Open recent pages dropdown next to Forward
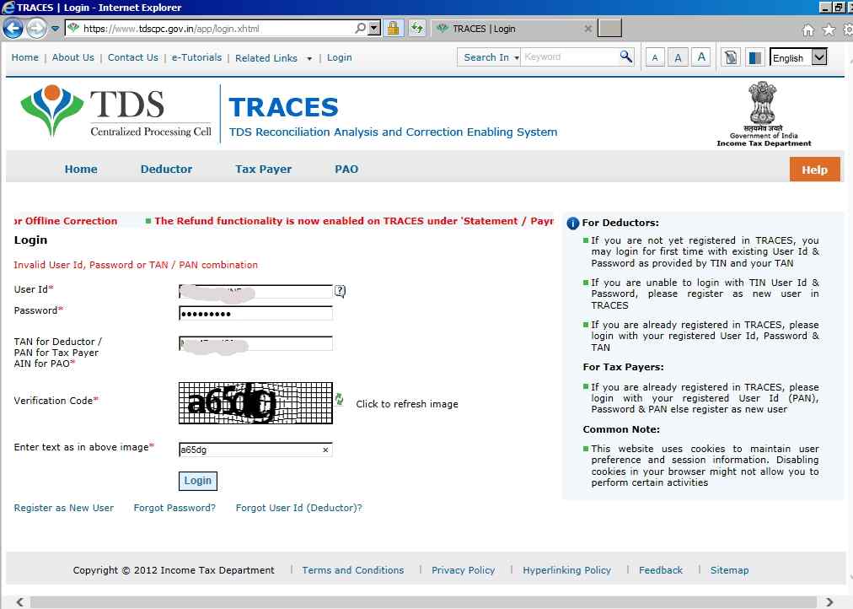The height and width of the screenshot is (609, 853). (55, 29)
